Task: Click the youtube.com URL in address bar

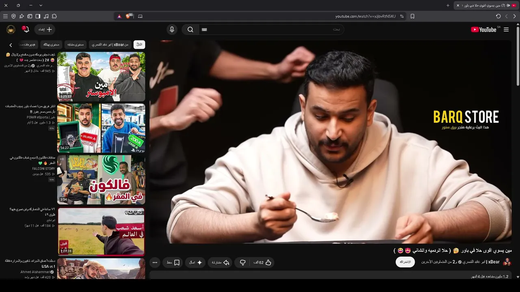Action: (365, 16)
